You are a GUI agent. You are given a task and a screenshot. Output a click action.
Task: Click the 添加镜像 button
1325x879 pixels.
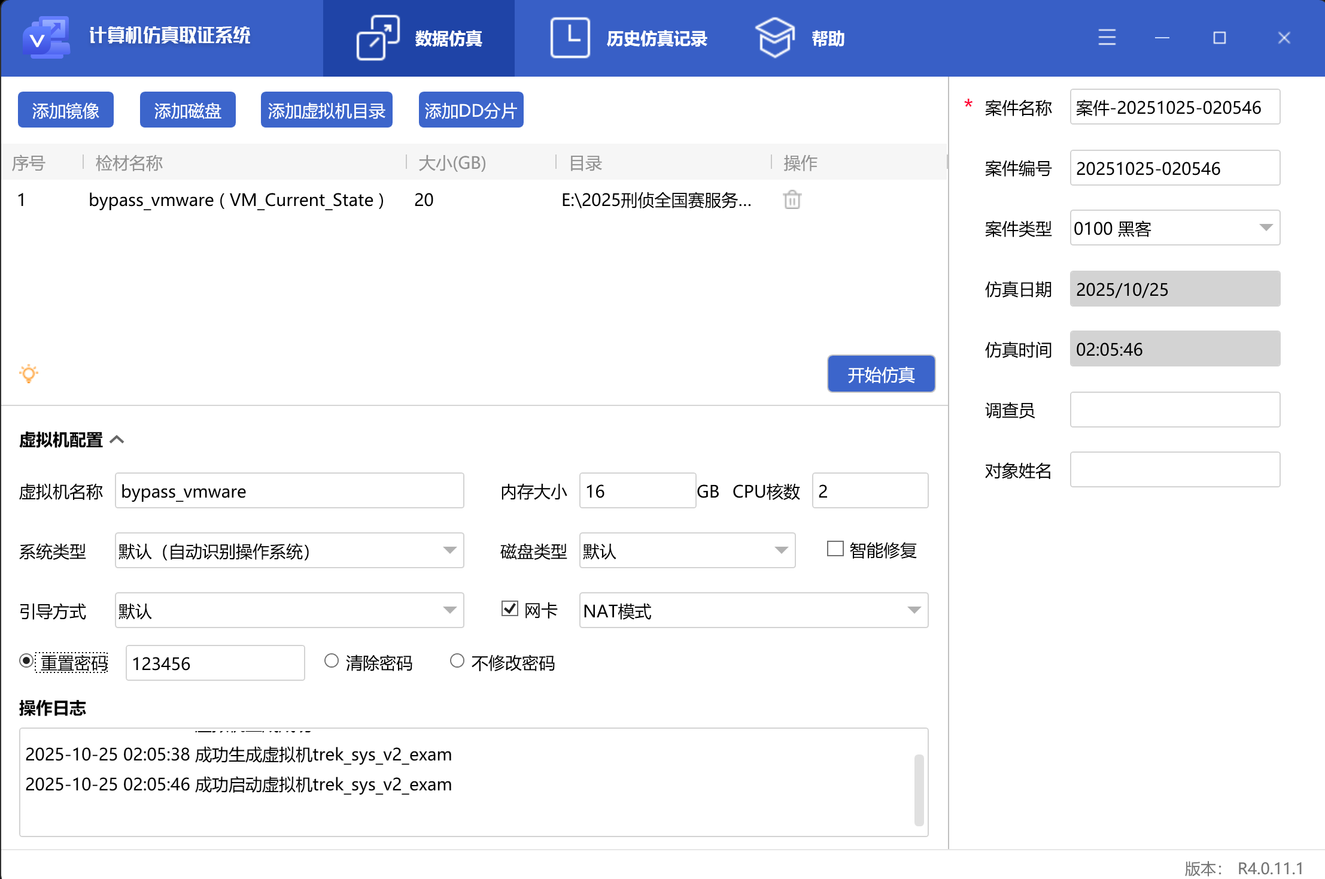tap(66, 110)
